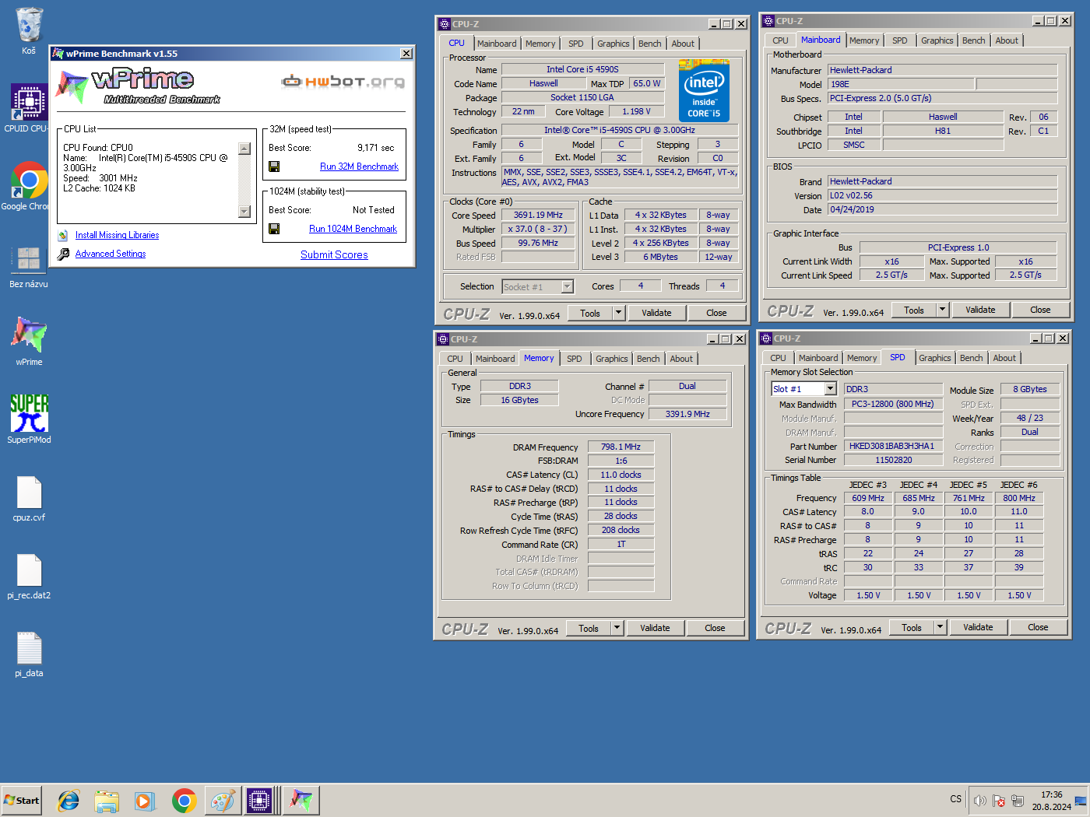
Task: Click the Part Number HKED3081BAB3H3HA1 field
Action: pyautogui.click(x=891, y=447)
